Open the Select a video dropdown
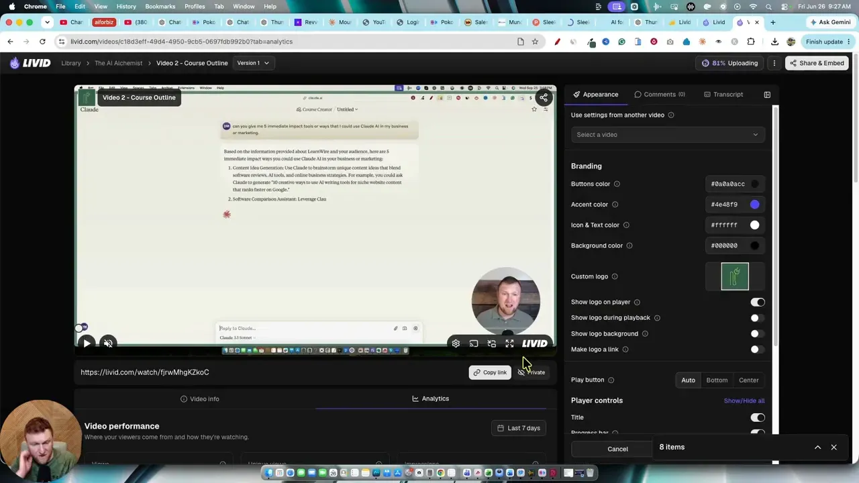The height and width of the screenshot is (483, 859). [x=668, y=135]
